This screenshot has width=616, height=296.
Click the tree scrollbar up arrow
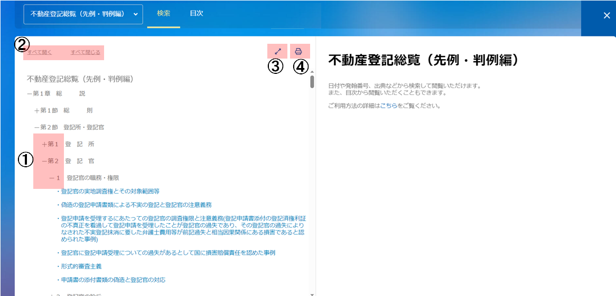312,72
